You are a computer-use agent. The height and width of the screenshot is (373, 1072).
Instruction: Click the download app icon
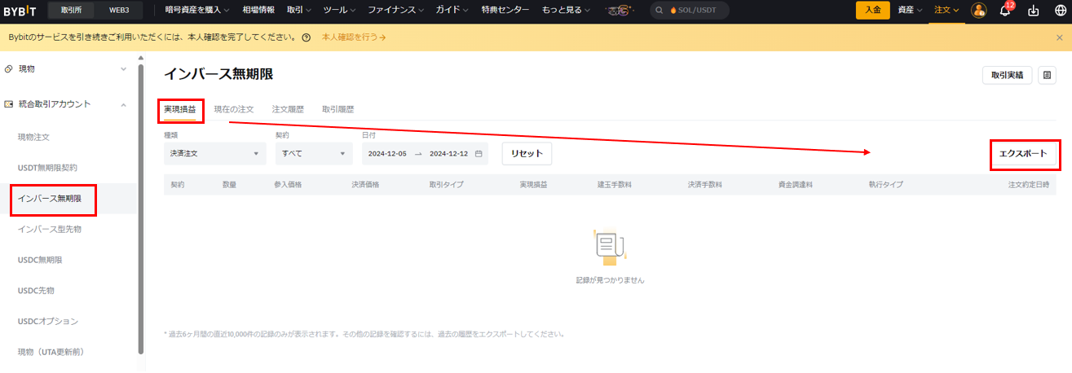coord(1034,11)
